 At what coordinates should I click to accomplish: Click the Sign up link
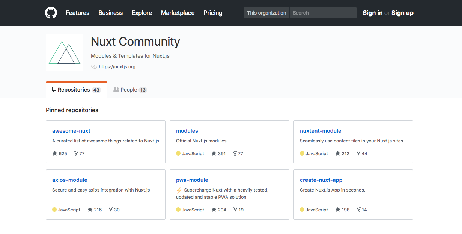(402, 13)
